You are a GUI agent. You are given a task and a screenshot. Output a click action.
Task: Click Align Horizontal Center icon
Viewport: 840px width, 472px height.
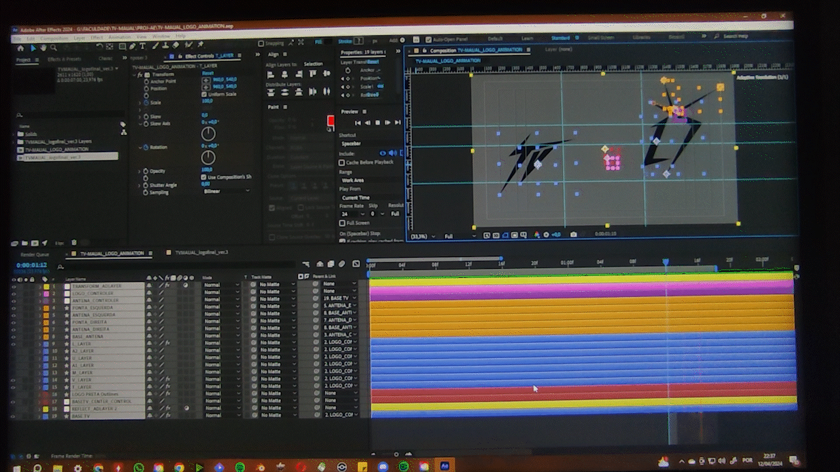tap(285, 75)
